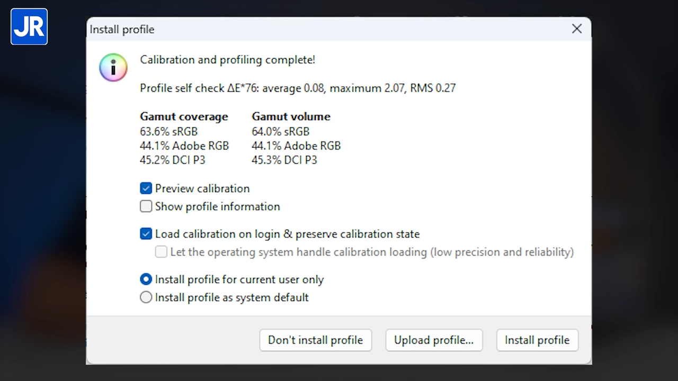Click the Gamut volume heading
The height and width of the screenshot is (381, 678).
[291, 116]
